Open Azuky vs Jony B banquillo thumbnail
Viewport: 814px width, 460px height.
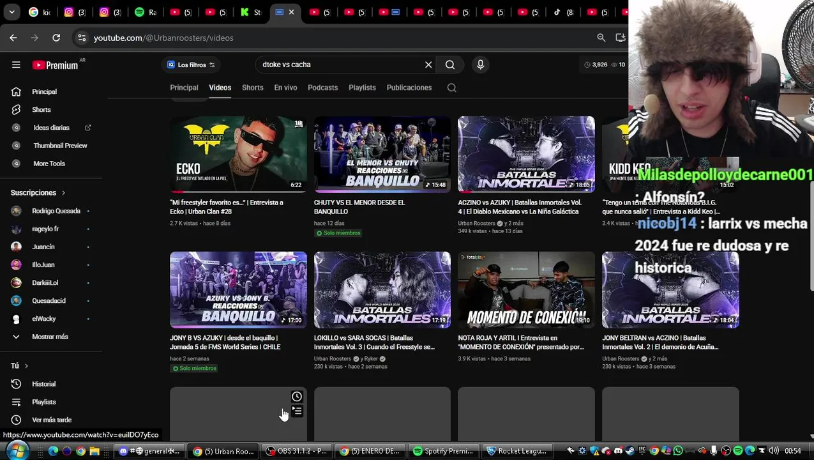pos(238,289)
